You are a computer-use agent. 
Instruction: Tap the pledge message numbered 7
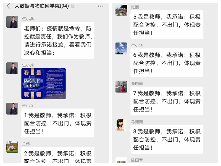click(x=167, y=101)
